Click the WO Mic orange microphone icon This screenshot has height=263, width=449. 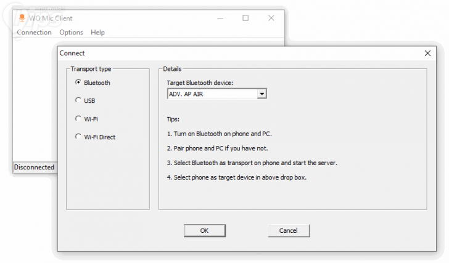22,18
